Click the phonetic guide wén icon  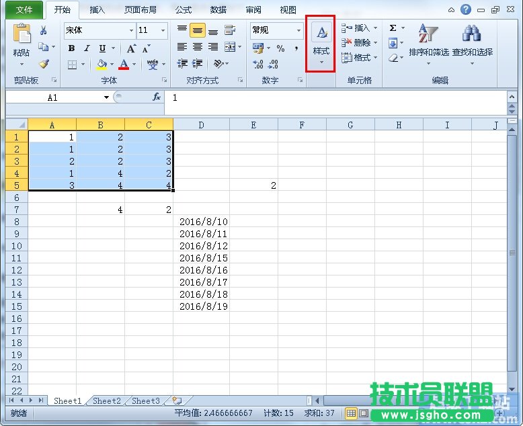click(x=153, y=64)
